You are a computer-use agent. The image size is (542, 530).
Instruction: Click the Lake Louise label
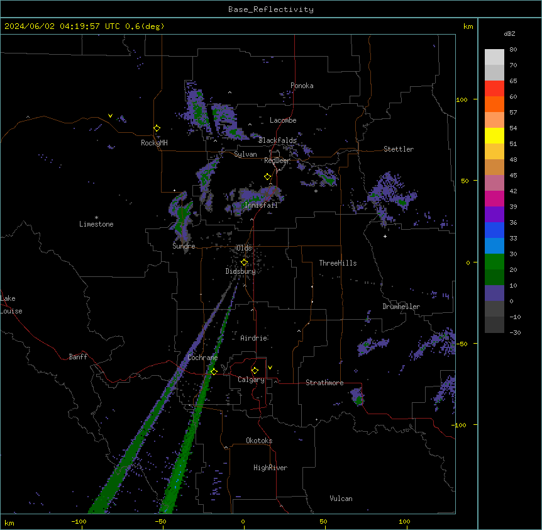[x=11, y=305]
